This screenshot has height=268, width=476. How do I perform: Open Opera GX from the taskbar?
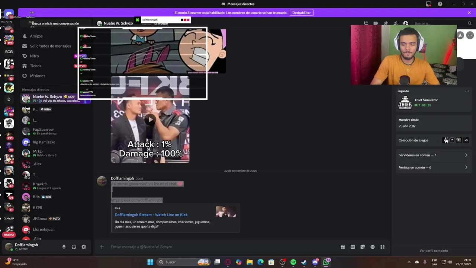click(x=228, y=262)
